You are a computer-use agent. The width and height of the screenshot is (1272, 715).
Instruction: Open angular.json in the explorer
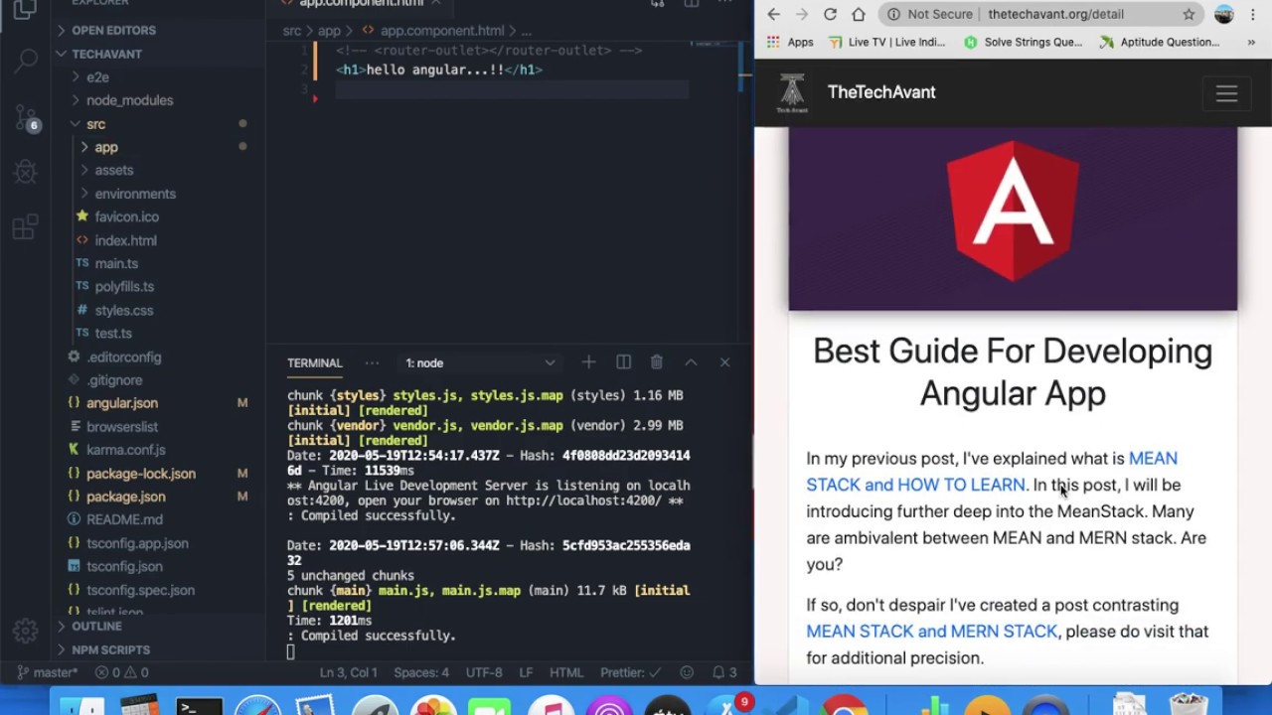(122, 403)
